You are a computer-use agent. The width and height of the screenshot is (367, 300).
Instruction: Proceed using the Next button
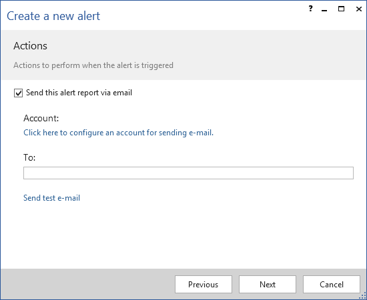268,285
